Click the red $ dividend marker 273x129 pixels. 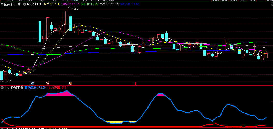click(x=135, y=83)
